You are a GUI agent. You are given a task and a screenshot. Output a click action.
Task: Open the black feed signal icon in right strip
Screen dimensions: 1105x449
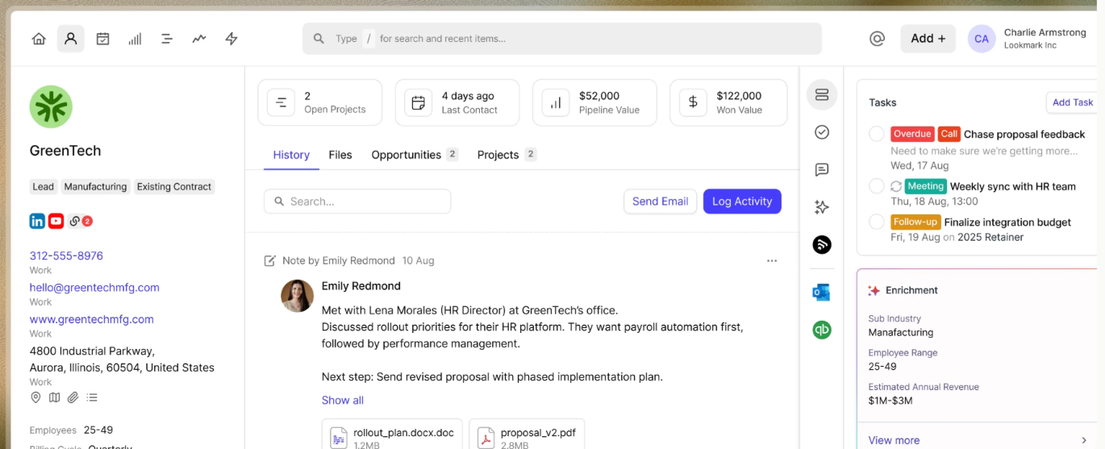[822, 245]
